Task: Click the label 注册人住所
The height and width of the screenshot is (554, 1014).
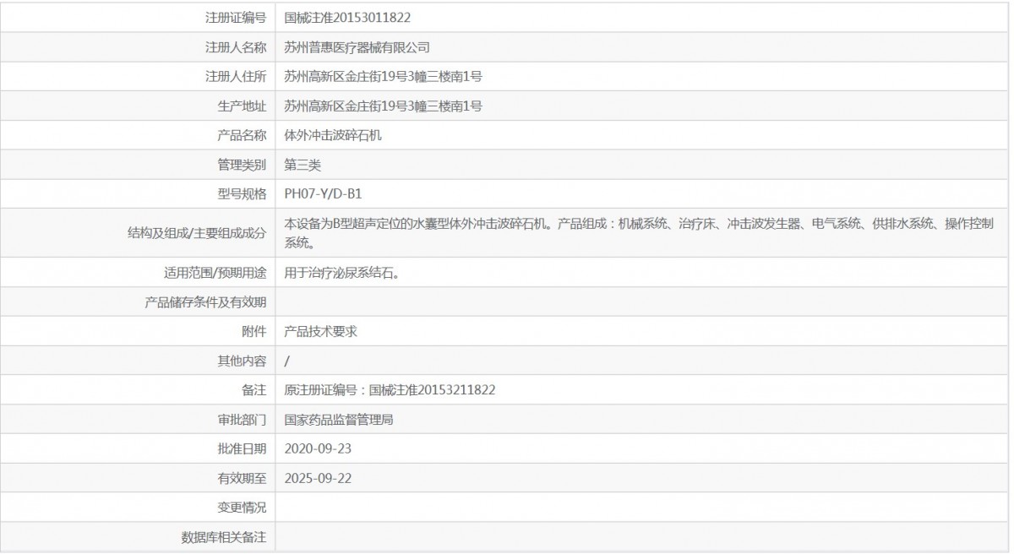Action: [x=236, y=76]
